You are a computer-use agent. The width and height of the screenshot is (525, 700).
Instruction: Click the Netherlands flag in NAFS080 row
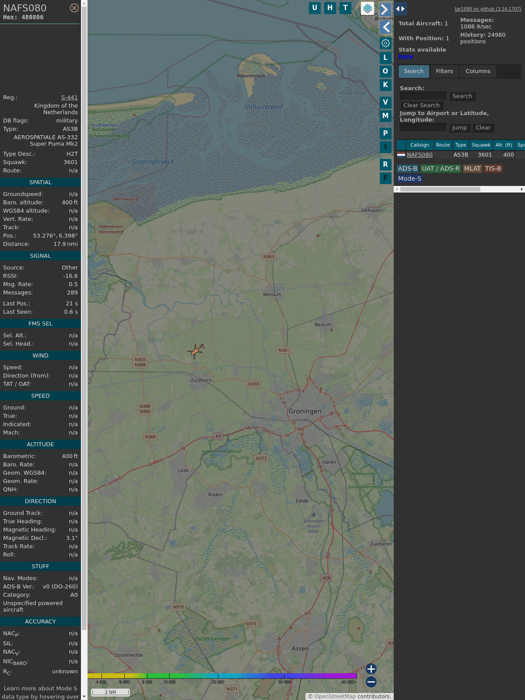click(401, 155)
